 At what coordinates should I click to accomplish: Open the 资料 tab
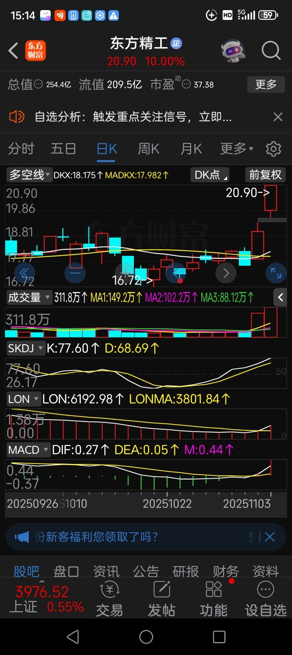(x=266, y=571)
